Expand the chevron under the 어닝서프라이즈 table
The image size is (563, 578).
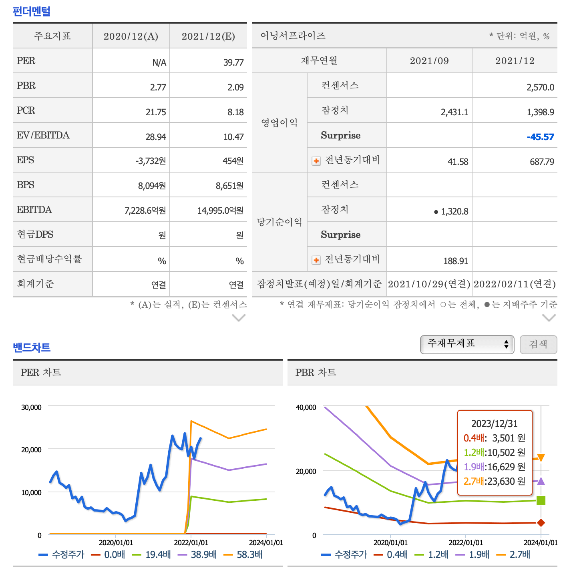[549, 319]
